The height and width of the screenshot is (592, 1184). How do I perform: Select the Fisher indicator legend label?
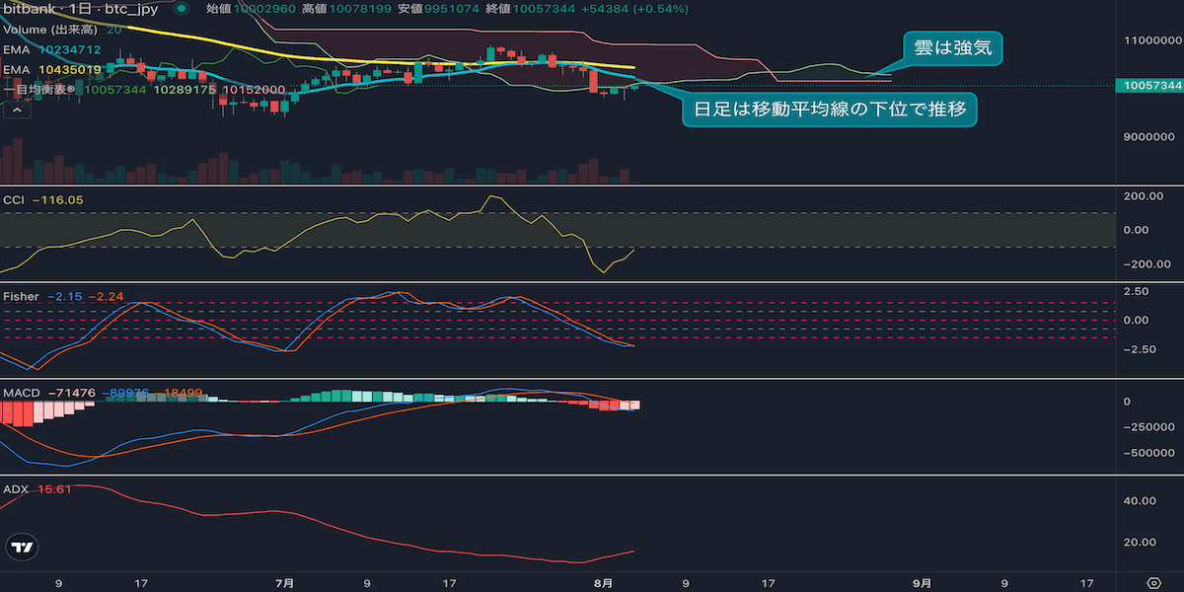[22, 296]
